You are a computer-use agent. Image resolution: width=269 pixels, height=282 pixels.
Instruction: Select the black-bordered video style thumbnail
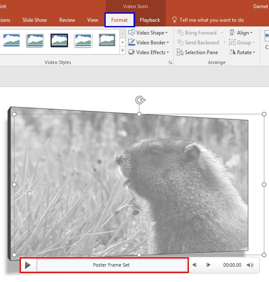pyautogui.click(x=59, y=40)
